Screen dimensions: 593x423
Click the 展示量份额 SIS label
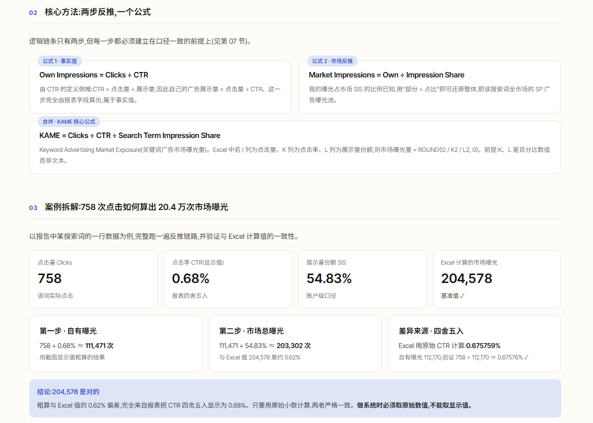tap(326, 263)
